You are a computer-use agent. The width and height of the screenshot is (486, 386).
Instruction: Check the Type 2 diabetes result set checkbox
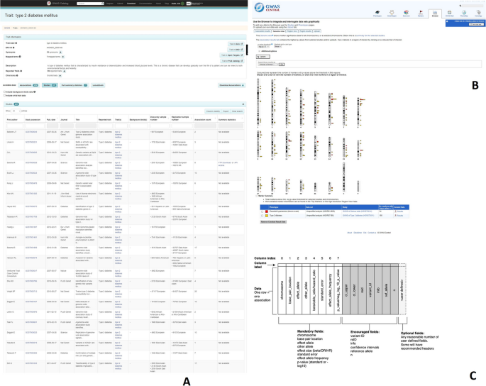(x=263, y=216)
